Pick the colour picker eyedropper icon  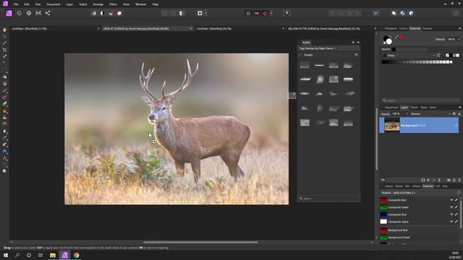pyautogui.click(x=396, y=38)
